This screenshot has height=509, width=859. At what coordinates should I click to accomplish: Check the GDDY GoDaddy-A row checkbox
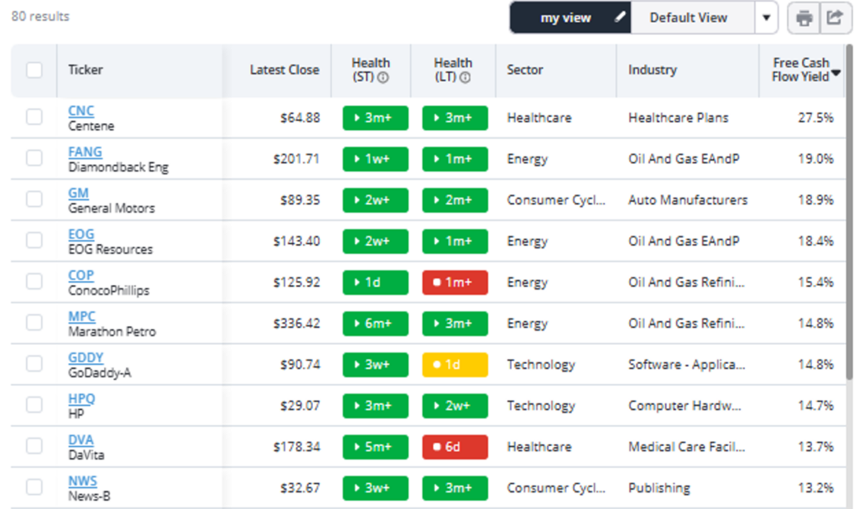(x=34, y=363)
